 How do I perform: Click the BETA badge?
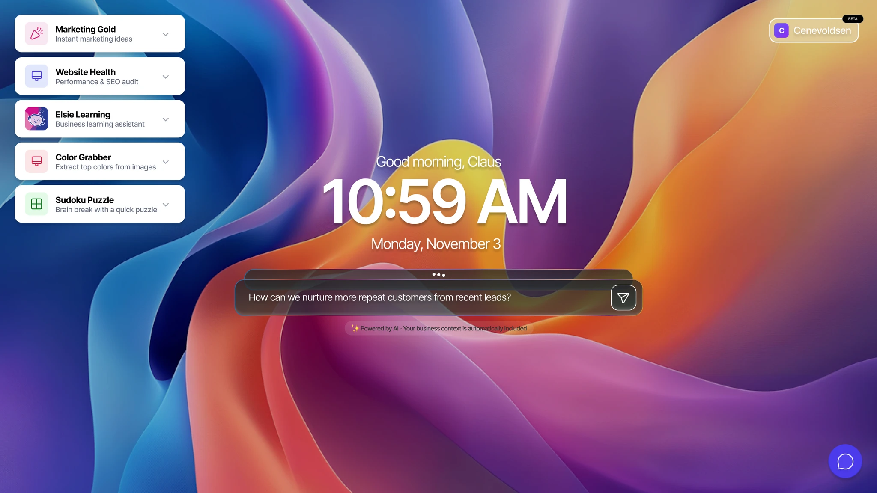click(852, 18)
